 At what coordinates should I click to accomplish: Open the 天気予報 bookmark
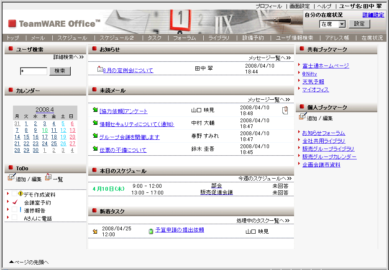[x=313, y=82]
